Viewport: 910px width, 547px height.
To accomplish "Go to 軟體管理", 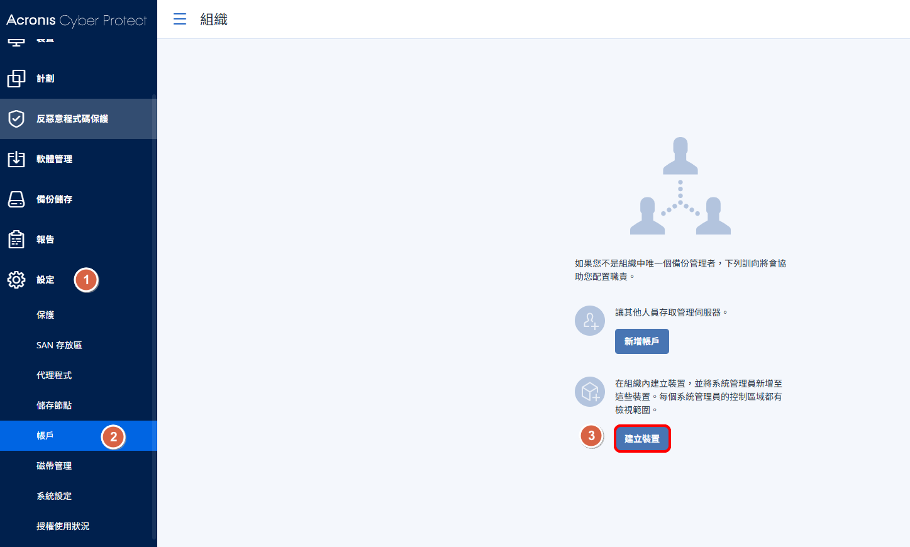I will click(79, 159).
